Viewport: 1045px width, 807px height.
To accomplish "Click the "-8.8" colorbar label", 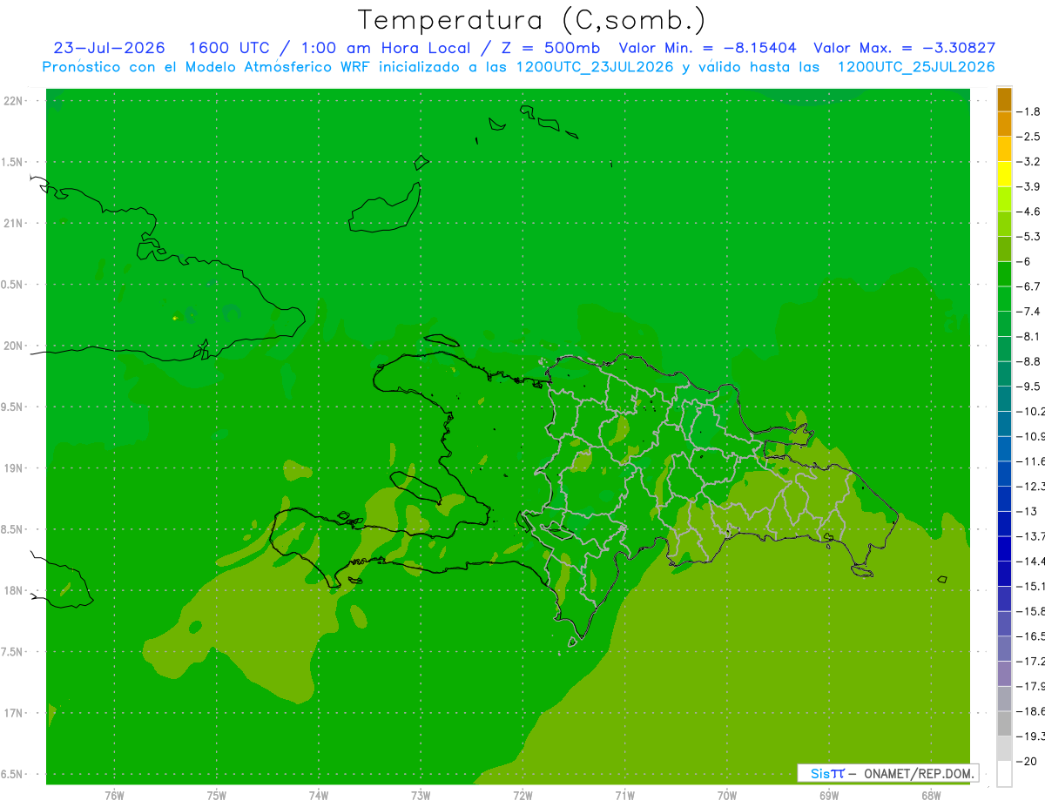I will pyautogui.click(x=1028, y=361).
